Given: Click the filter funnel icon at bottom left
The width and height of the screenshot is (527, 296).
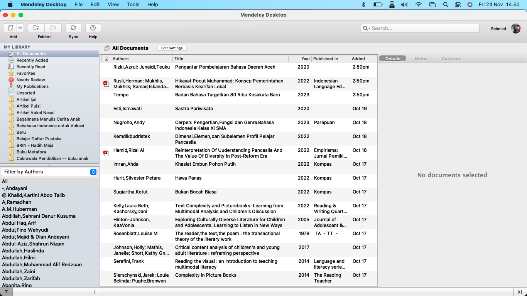Looking at the screenshot, I should click(6, 292).
